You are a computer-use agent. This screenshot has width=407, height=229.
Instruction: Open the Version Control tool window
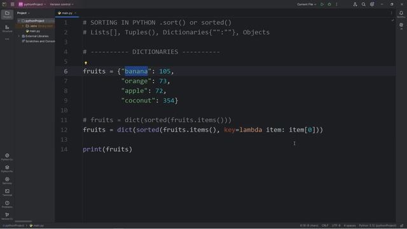pos(7,216)
